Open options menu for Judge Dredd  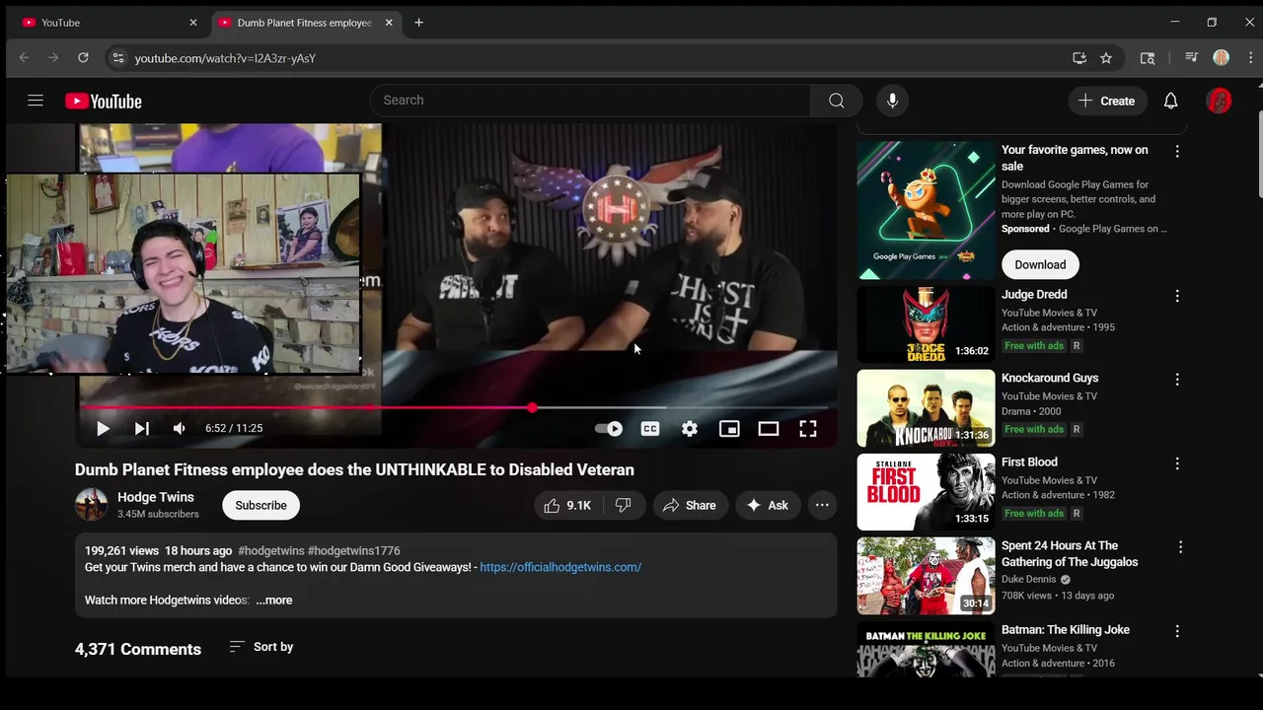(x=1176, y=296)
